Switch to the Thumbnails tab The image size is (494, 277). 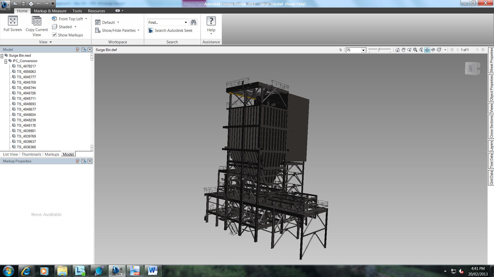point(31,154)
